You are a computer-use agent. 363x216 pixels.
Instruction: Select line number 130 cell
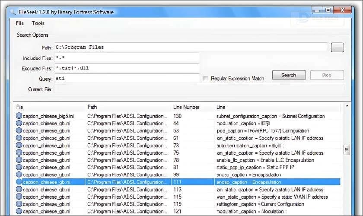pos(177,116)
